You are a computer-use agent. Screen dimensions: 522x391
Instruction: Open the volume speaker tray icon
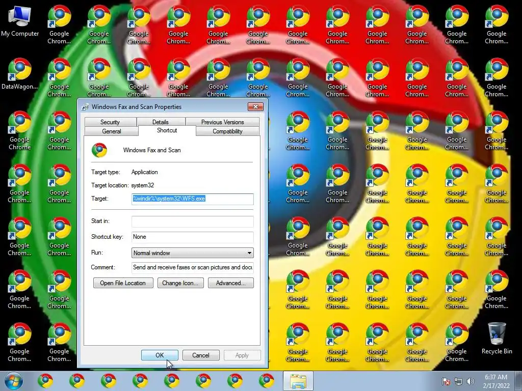(471, 381)
